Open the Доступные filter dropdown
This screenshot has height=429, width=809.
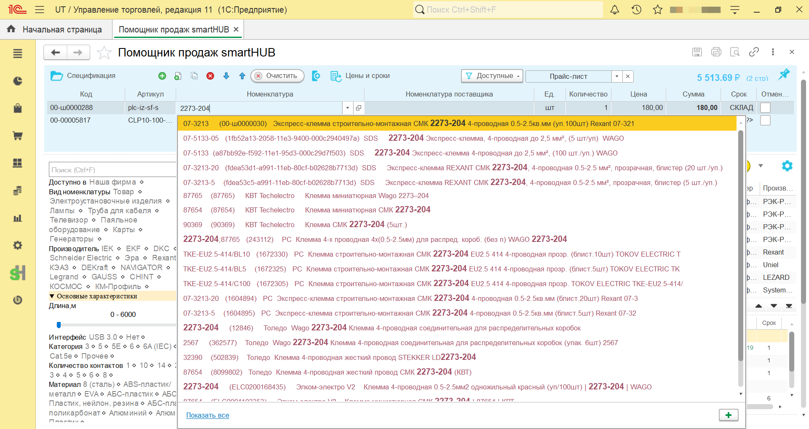click(492, 76)
